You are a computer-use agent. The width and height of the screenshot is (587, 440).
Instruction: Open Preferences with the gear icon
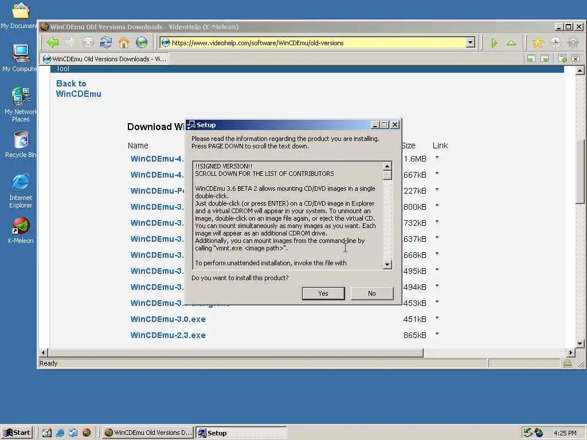point(573,42)
